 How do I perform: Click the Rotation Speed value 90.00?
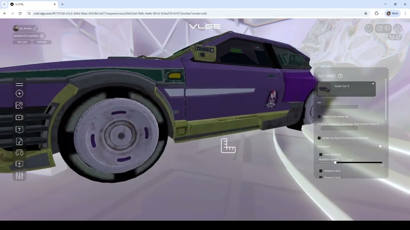pyautogui.click(x=350, y=160)
